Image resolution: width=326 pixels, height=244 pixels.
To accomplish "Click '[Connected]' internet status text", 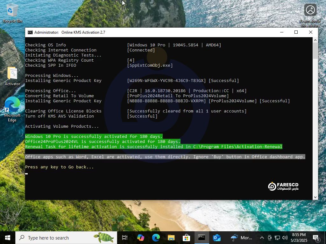I will [x=141, y=50].
